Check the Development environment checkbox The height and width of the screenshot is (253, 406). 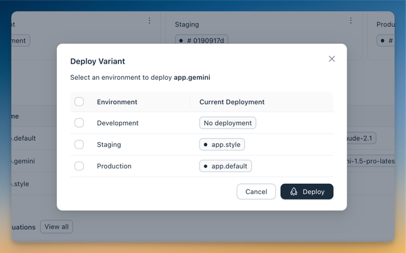pyautogui.click(x=79, y=122)
